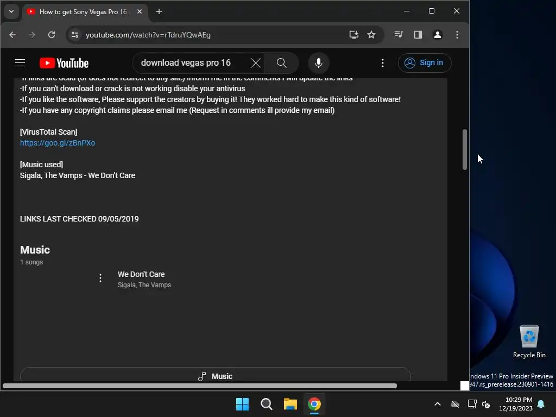
Task: Open the We Don't Care song title
Action: pyautogui.click(x=141, y=274)
